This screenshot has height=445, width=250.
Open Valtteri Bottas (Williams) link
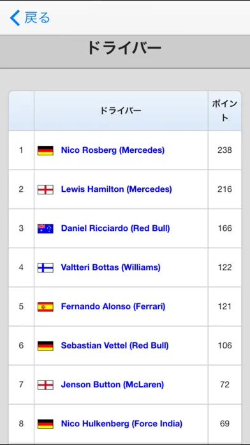coord(111,267)
